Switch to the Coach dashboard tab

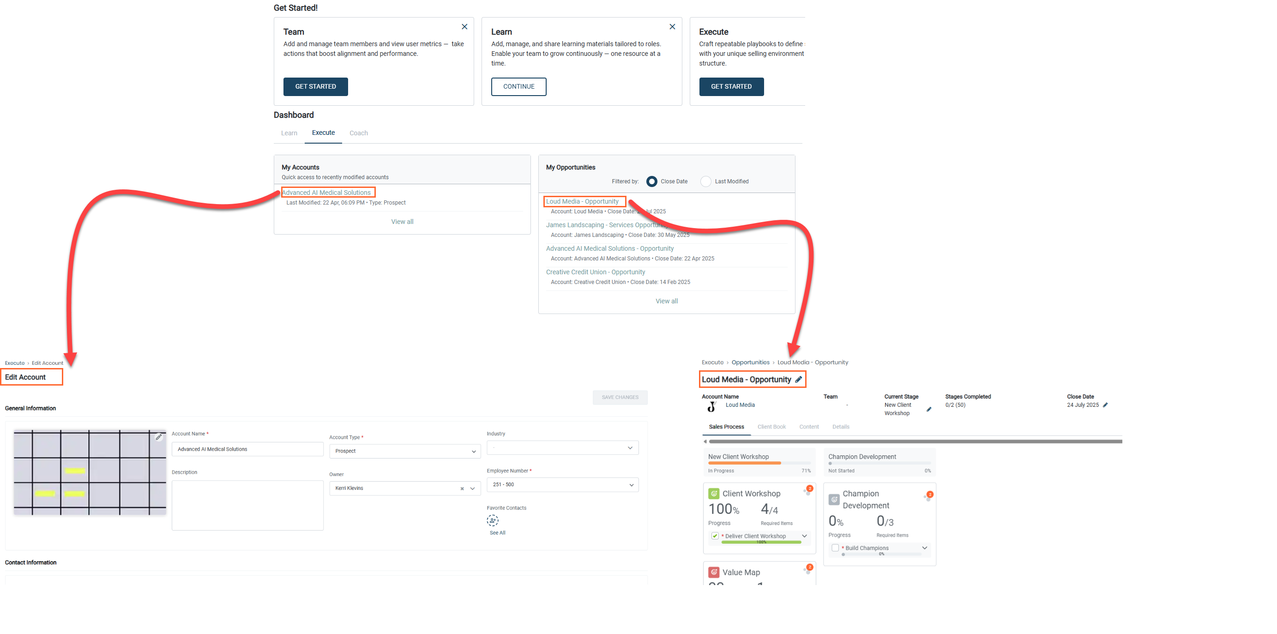pos(358,133)
